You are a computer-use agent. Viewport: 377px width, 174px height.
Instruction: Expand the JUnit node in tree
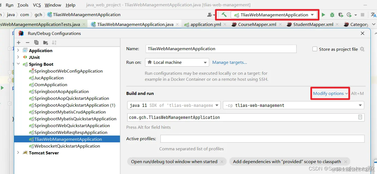coord(18,57)
